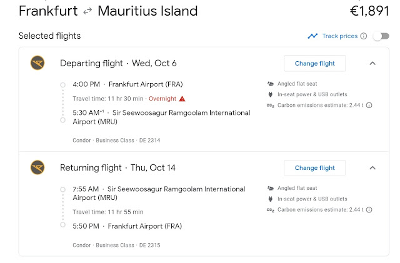Viewport: 400px width, 263px height.
Task: Collapse the departing flight details
Action: [x=372, y=63]
